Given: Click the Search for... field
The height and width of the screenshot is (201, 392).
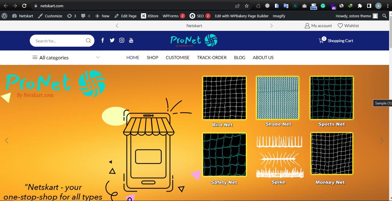Looking at the screenshot, I should (x=59, y=41).
